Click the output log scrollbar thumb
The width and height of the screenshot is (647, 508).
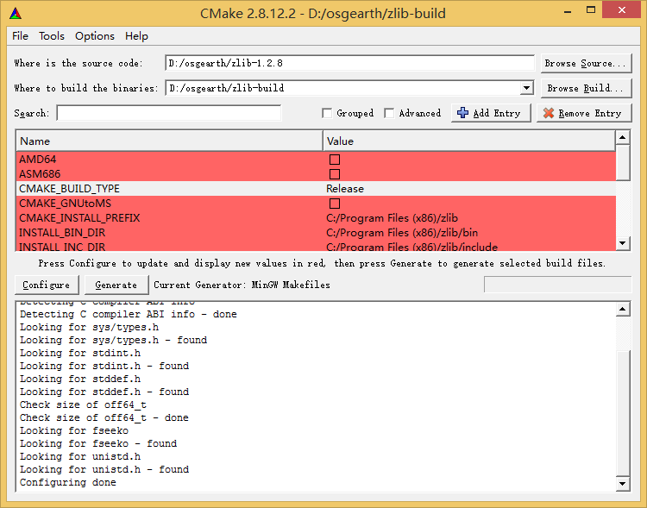(x=623, y=413)
